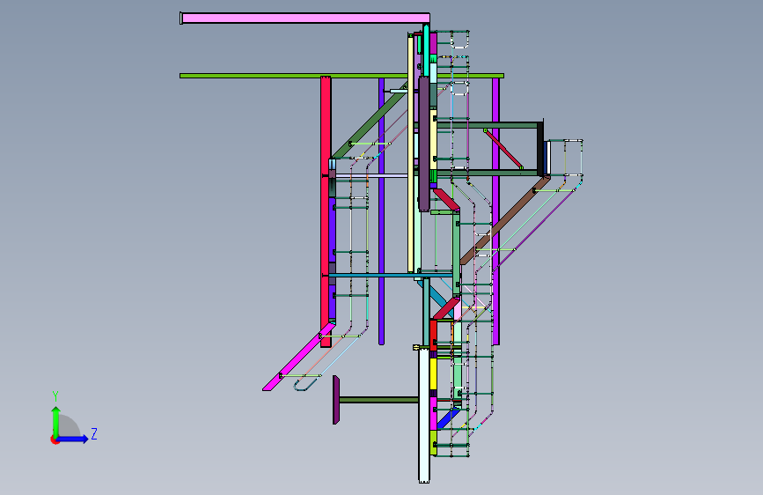Screen dimensions: 763x495
Task: Select the blue Z axis arrow on triad
Action: (x=73, y=439)
